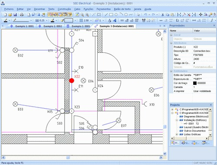217x165 pixels.
Task: Open the Desenhar menu
Action: [39, 9]
